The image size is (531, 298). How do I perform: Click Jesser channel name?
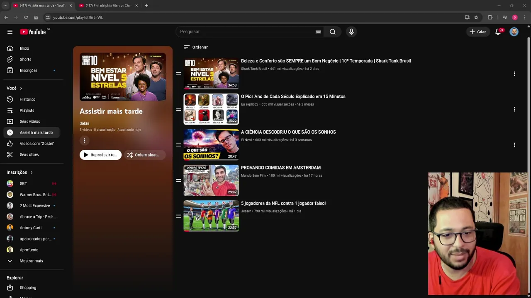[246, 211]
